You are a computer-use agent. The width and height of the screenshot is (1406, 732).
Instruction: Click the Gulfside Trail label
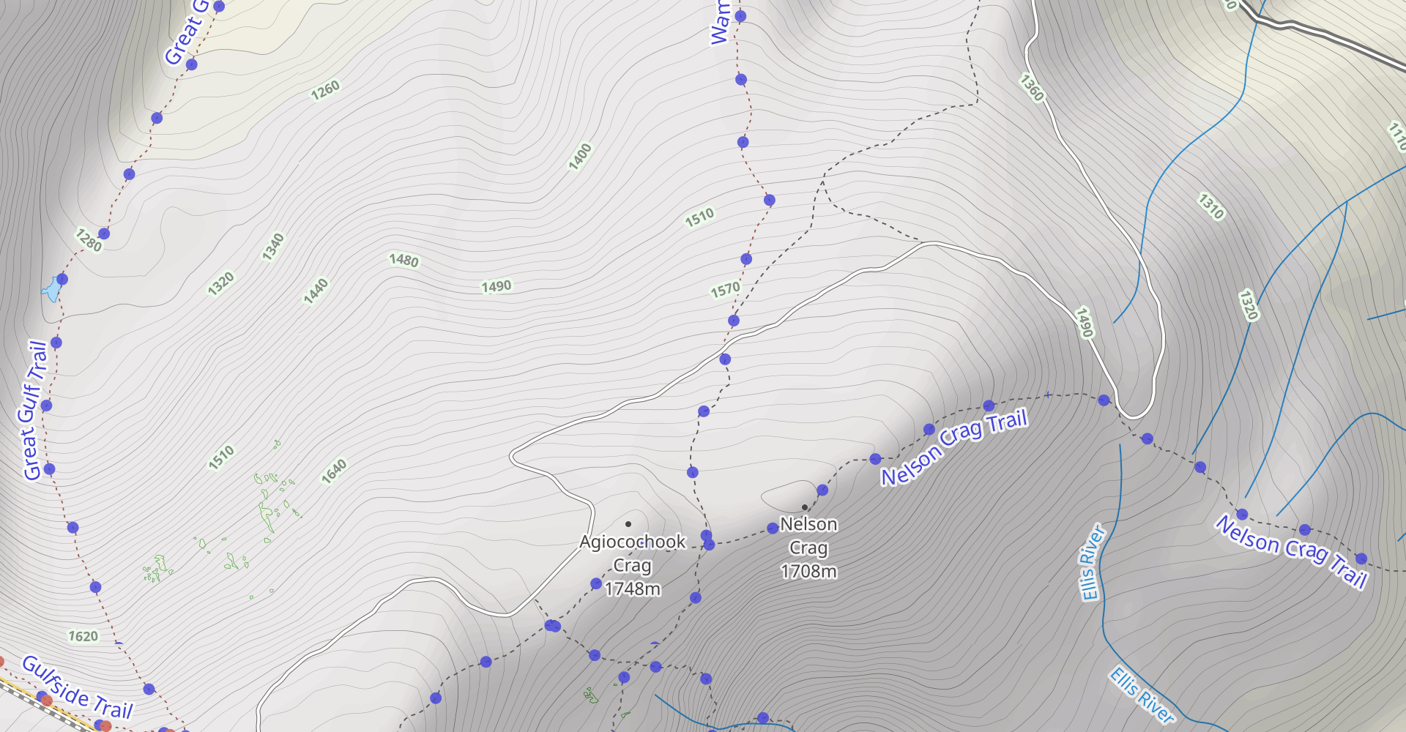click(x=77, y=687)
